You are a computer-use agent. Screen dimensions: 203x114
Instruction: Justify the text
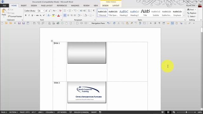pyautogui.click(x=75, y=16)
